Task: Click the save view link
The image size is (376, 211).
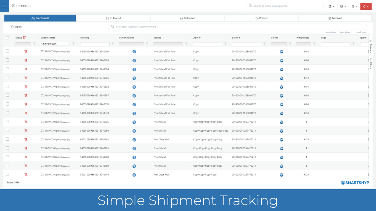Action: [x=331, y=32]
